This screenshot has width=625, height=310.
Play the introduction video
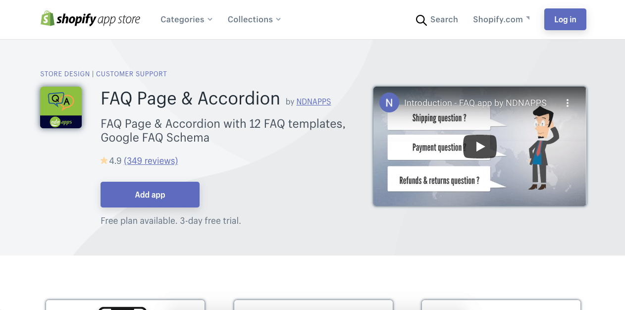click(x=480, y=147)
